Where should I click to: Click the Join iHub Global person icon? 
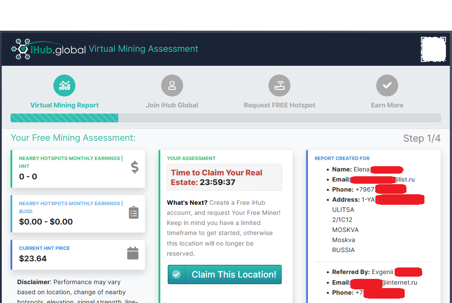[x=172, y=86]
